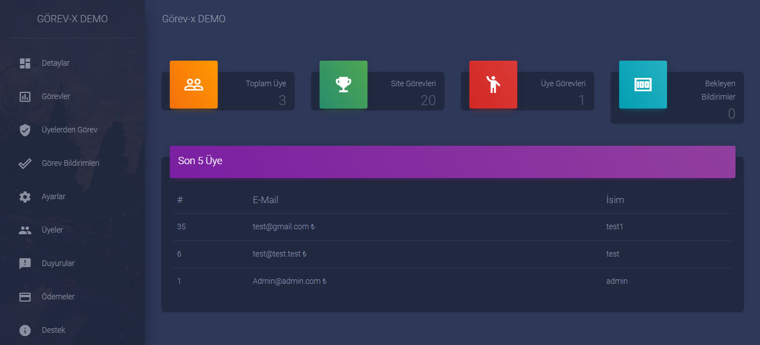The height and width of the screenshot is (345, 760).
Task: Click member ID 6 in the table
Action: click(x=179, y=254)
